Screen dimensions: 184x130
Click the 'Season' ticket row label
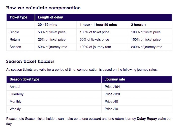[x=15, y=47]
